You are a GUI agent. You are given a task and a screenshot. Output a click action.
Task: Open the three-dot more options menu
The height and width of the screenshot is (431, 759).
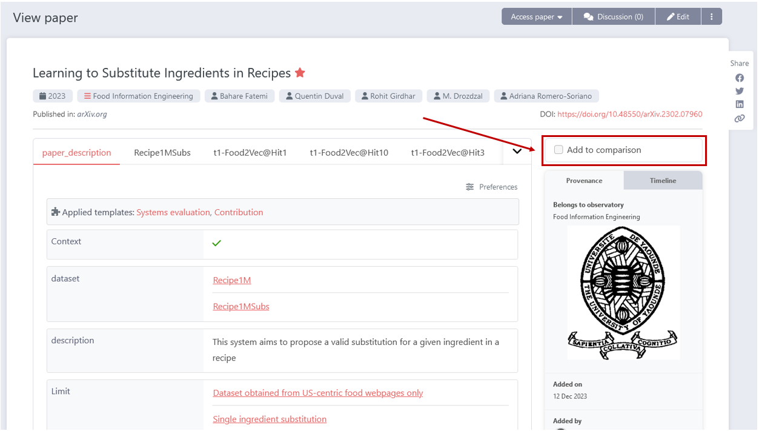pos(712,16)
